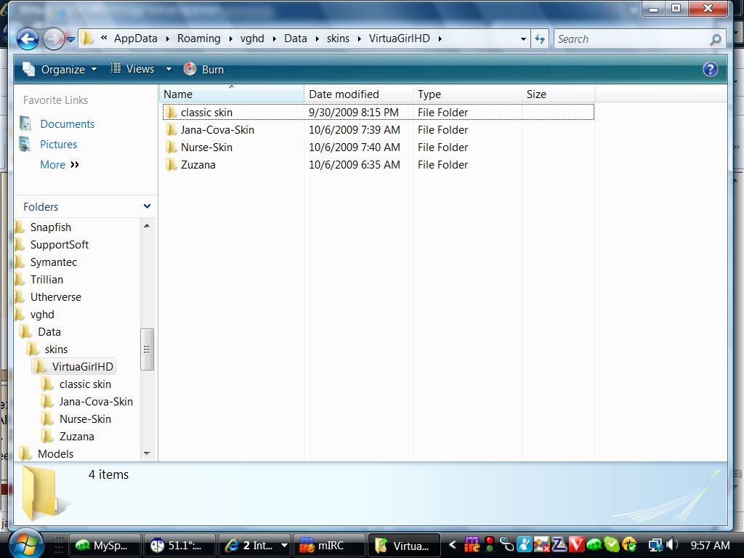Open the address bar history dropdown
744x558 pixels.
tap(523, 39)
